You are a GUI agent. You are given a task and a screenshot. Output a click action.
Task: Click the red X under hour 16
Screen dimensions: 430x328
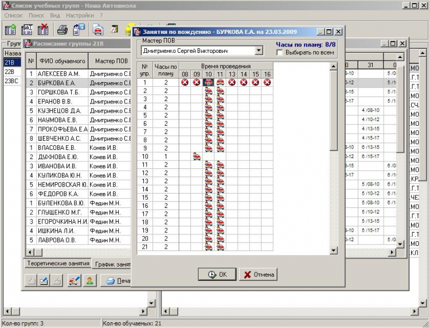(267, 82)
